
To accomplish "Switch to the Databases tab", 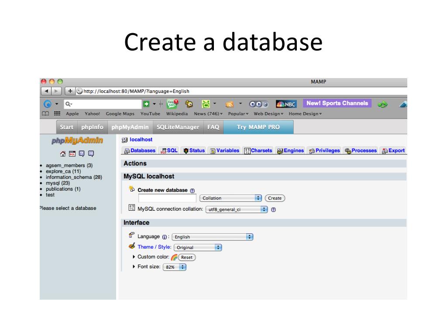I will tap(140, 150).
